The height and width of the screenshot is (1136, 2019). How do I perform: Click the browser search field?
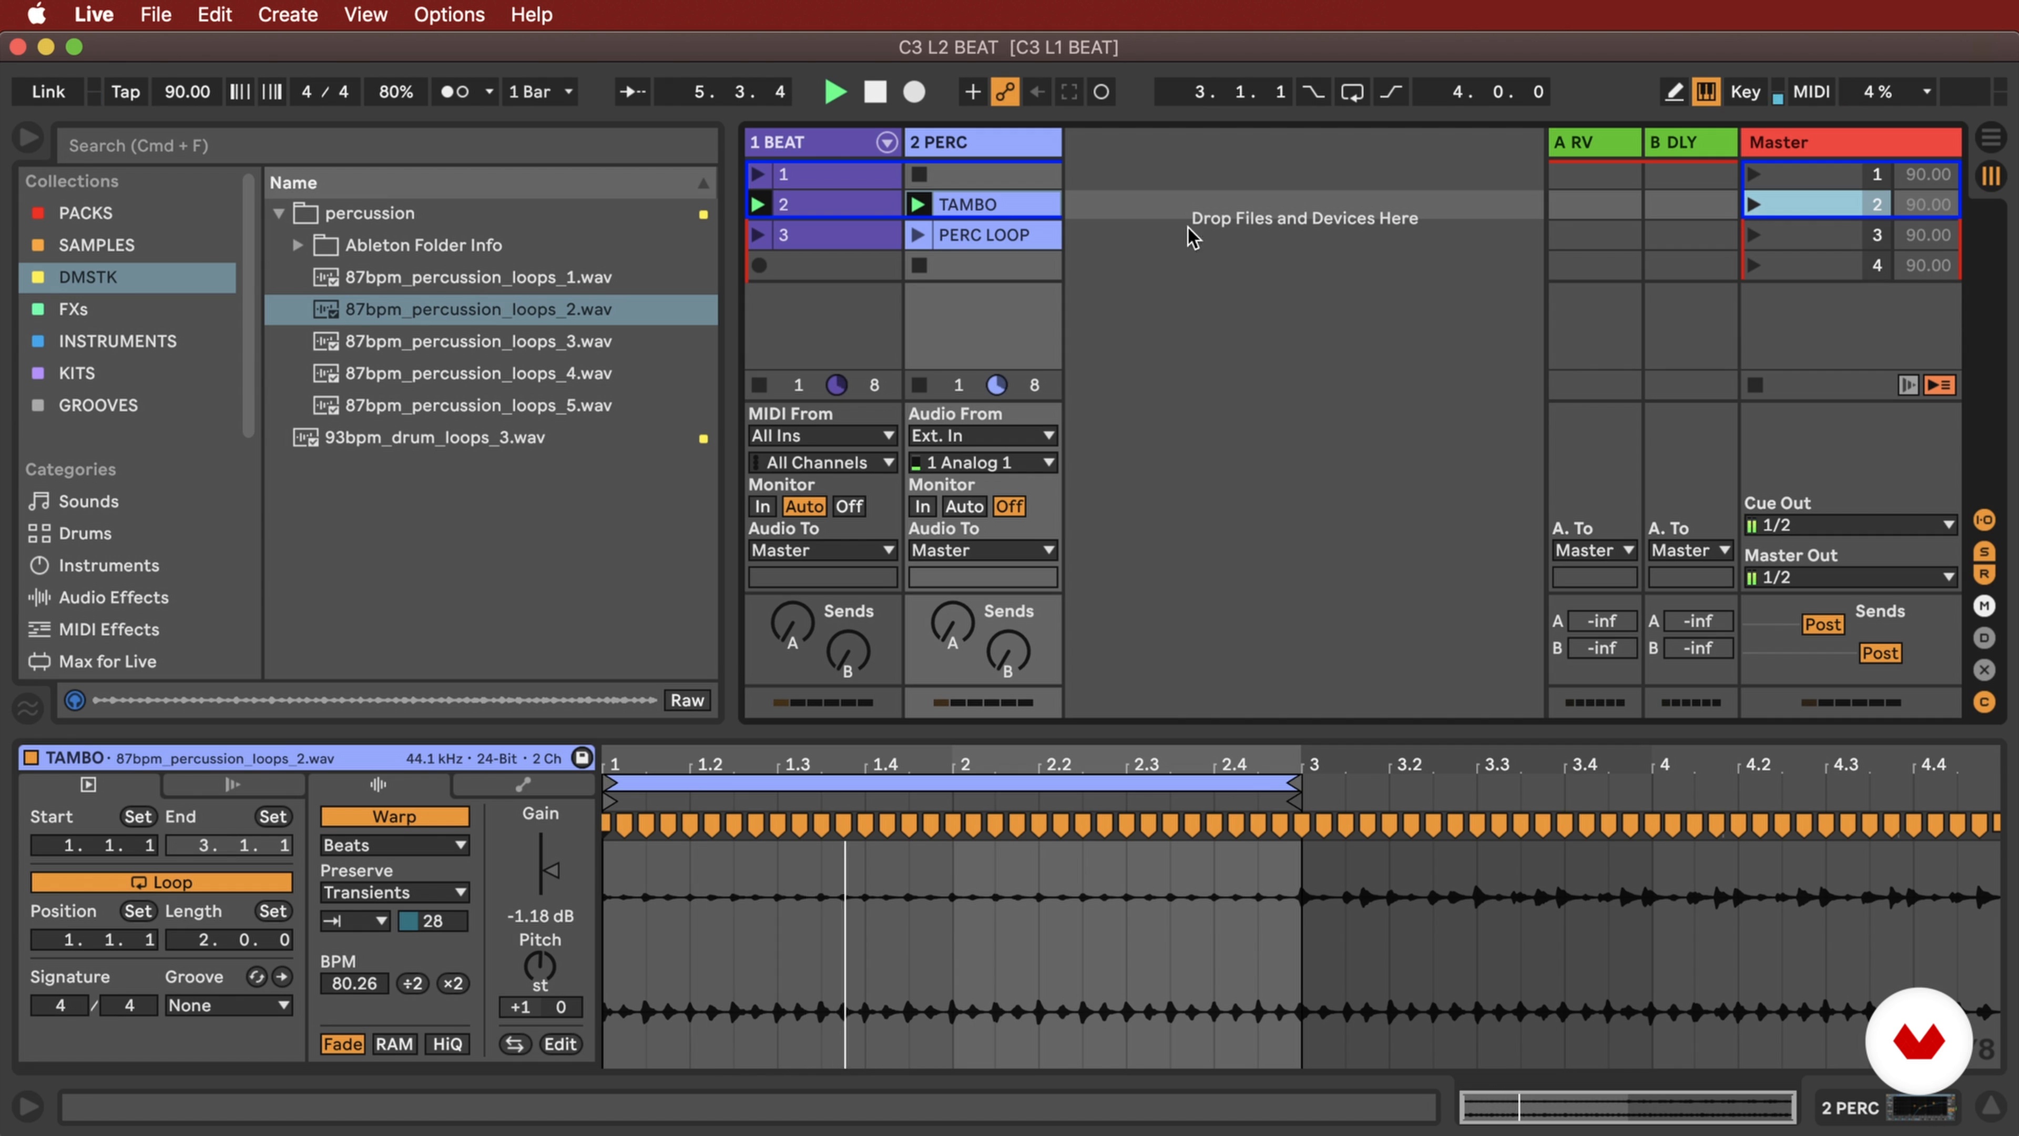click(387, 146)
